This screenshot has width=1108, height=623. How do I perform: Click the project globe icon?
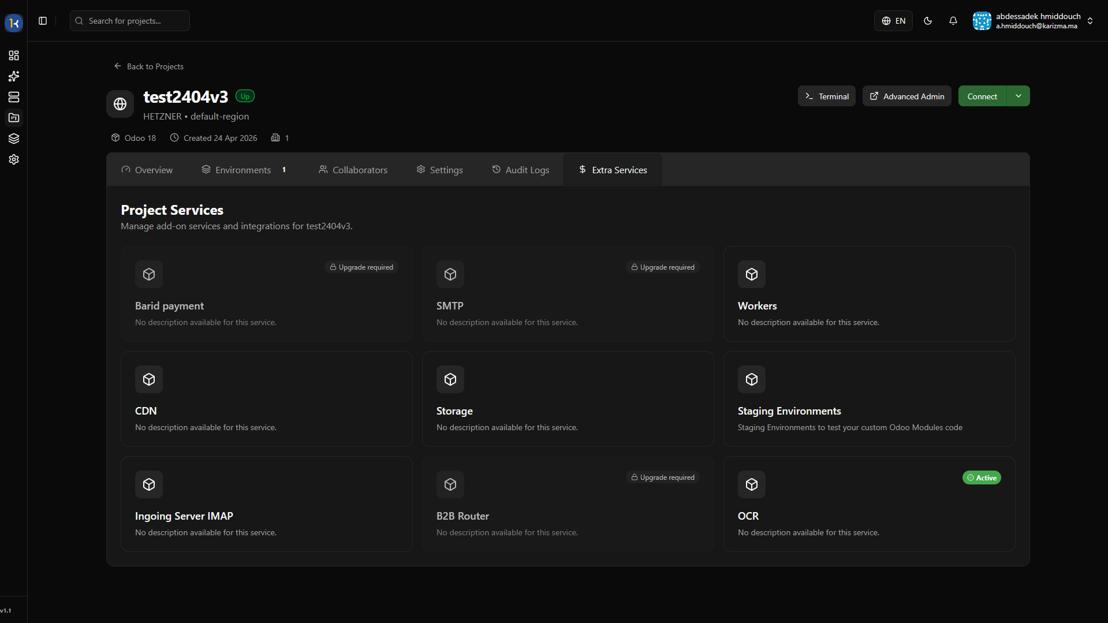120,104
